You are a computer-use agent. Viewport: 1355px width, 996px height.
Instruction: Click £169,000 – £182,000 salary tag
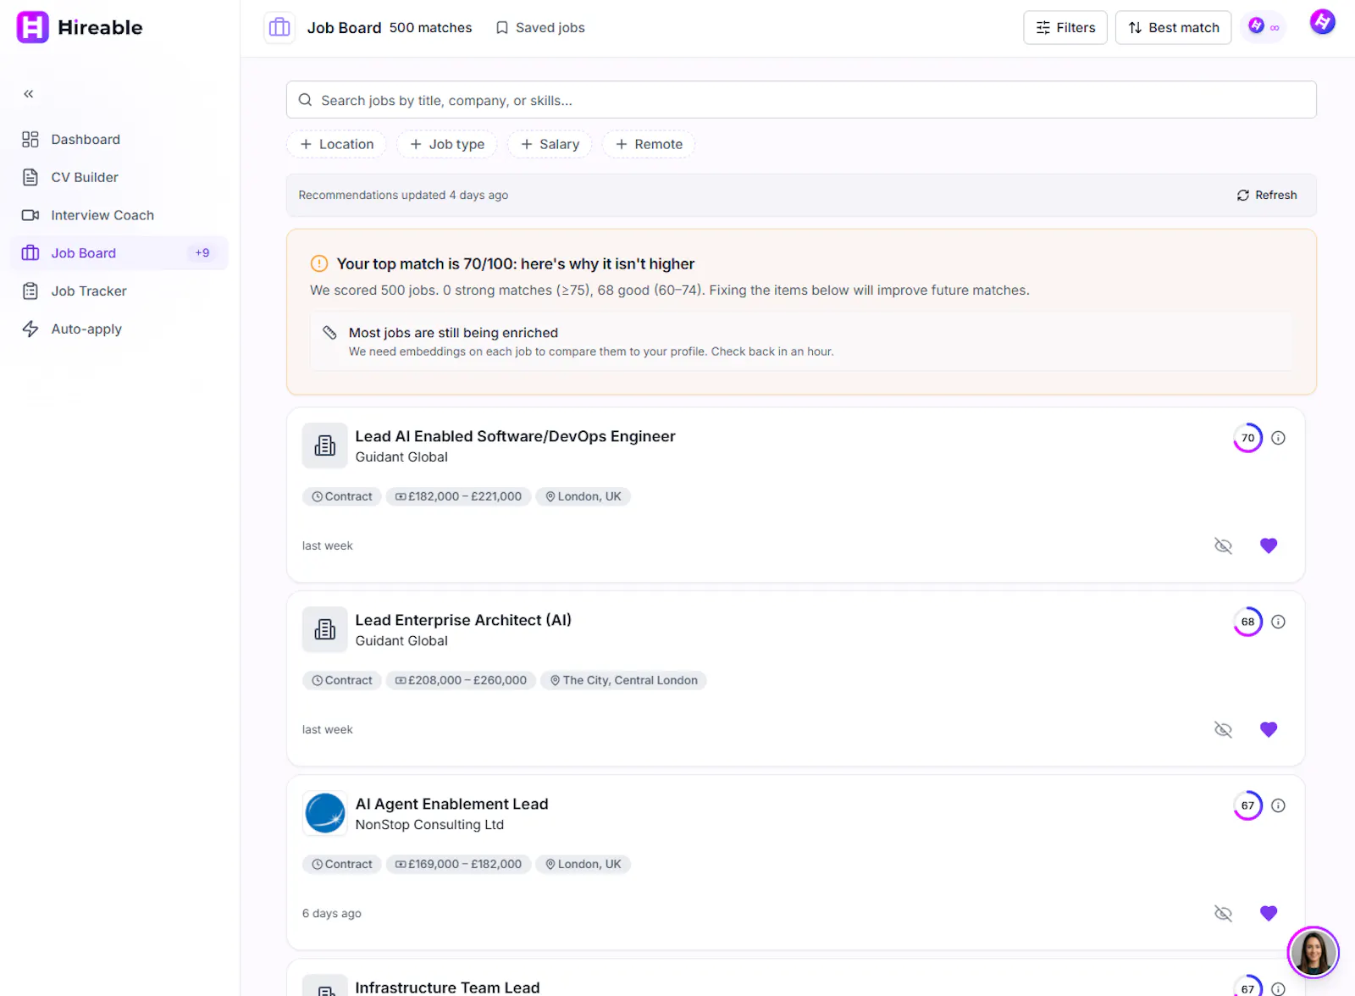point(458,864)
